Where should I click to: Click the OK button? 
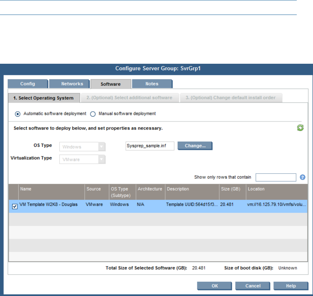(x=215, y=286)
